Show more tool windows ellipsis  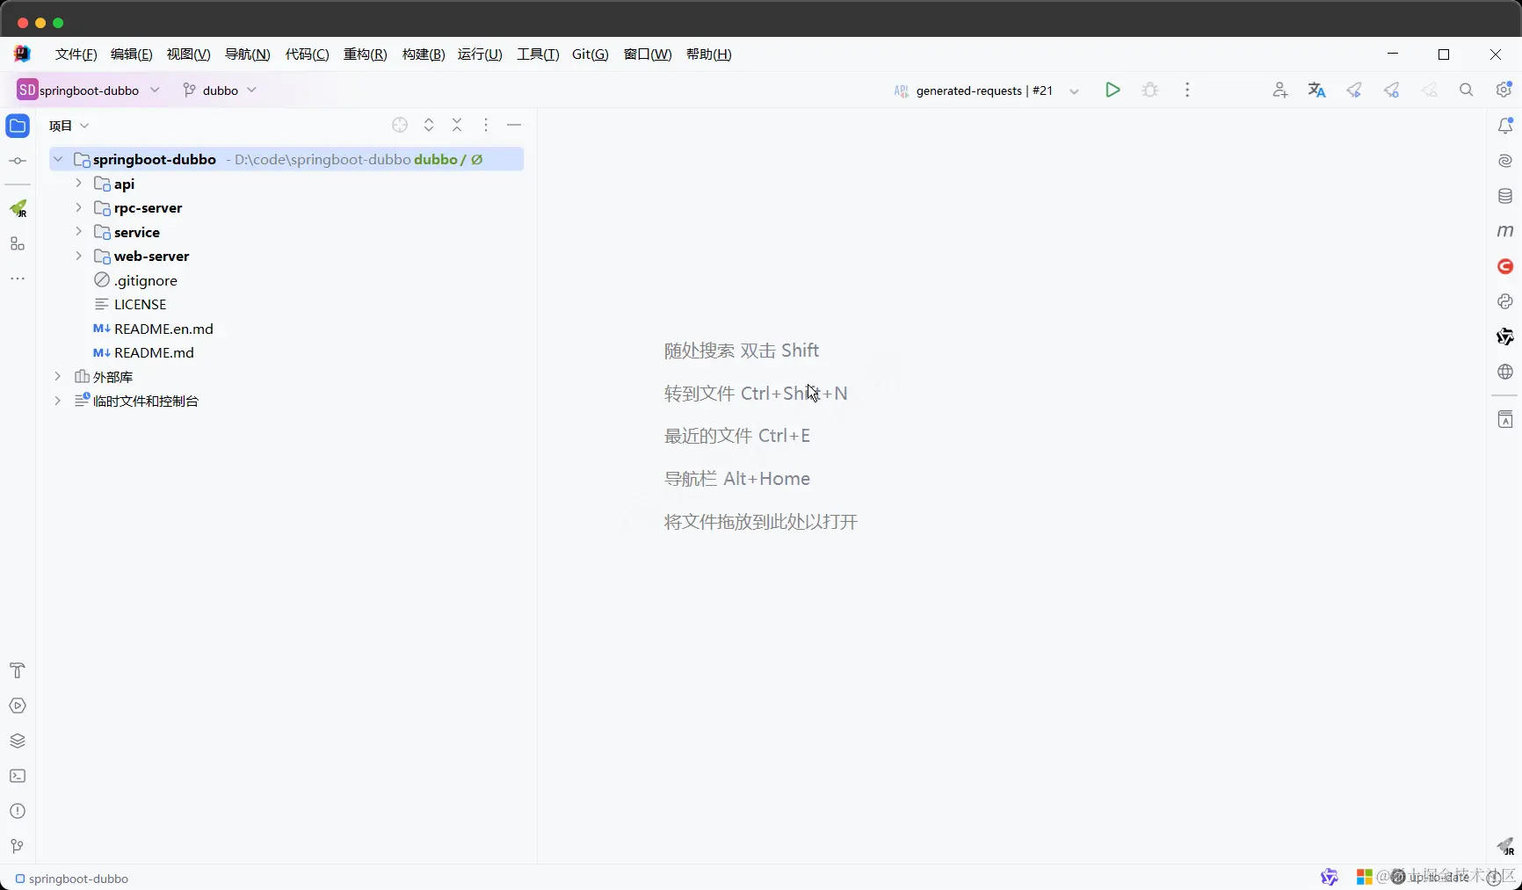pyautogui.click(x=18, y=279)
